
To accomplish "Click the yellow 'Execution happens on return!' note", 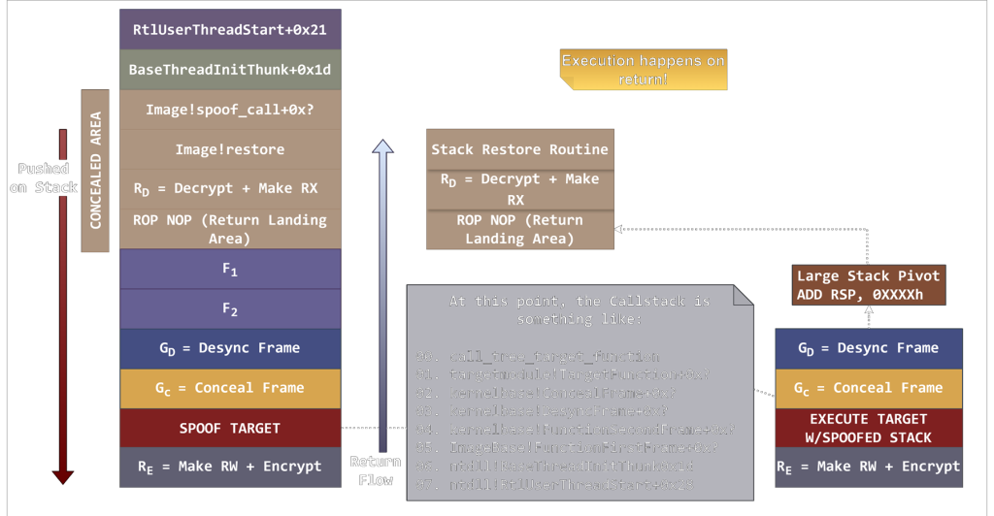I will point(643,69).
